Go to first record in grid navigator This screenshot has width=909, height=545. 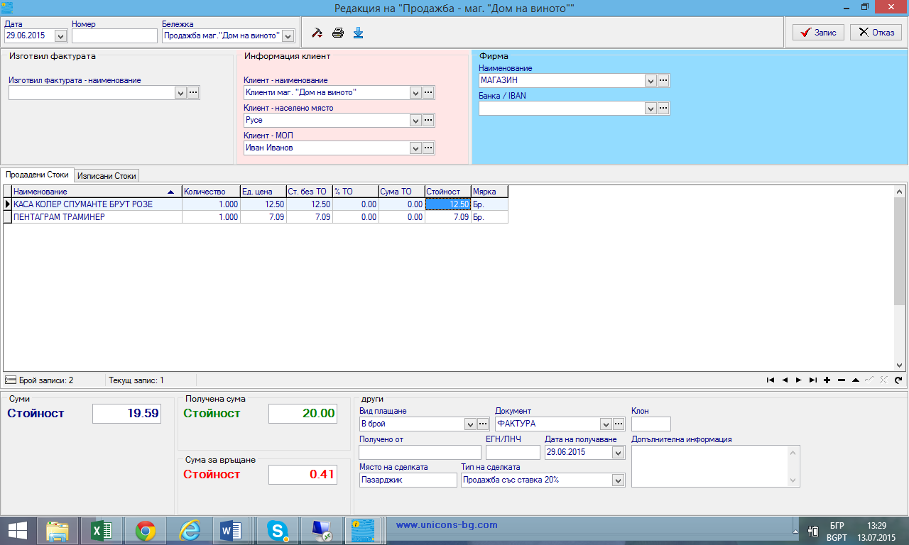click(771, 380)
